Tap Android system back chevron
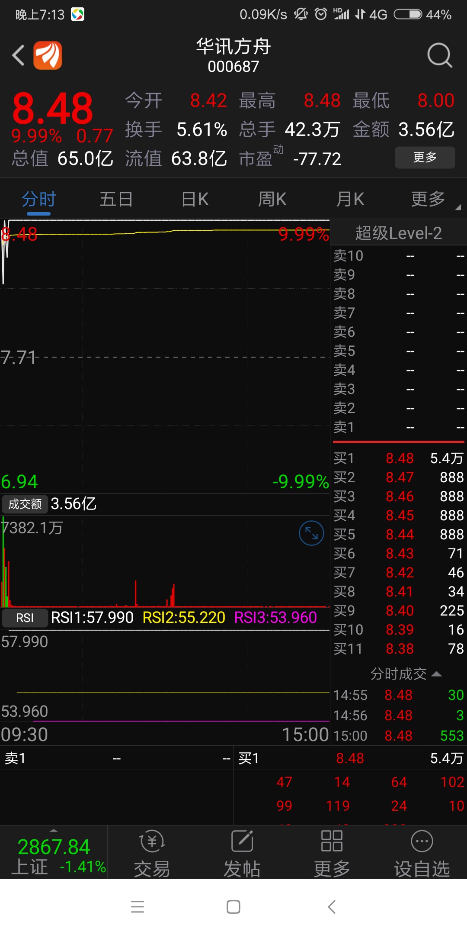Screen dimensions: 467x935 click(332, 906)
